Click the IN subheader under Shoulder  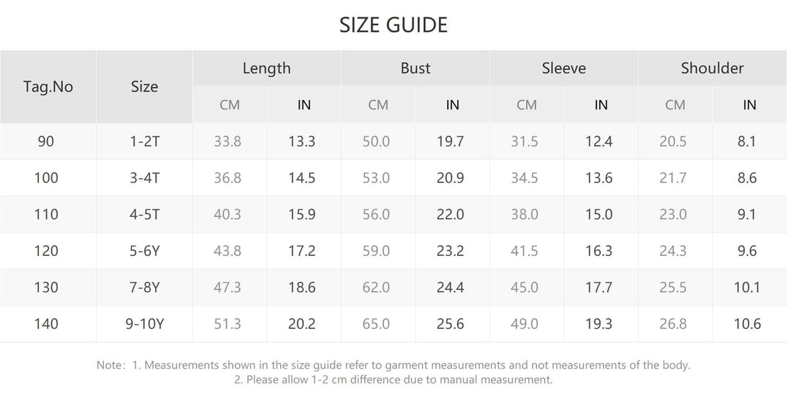click(749, 105)
